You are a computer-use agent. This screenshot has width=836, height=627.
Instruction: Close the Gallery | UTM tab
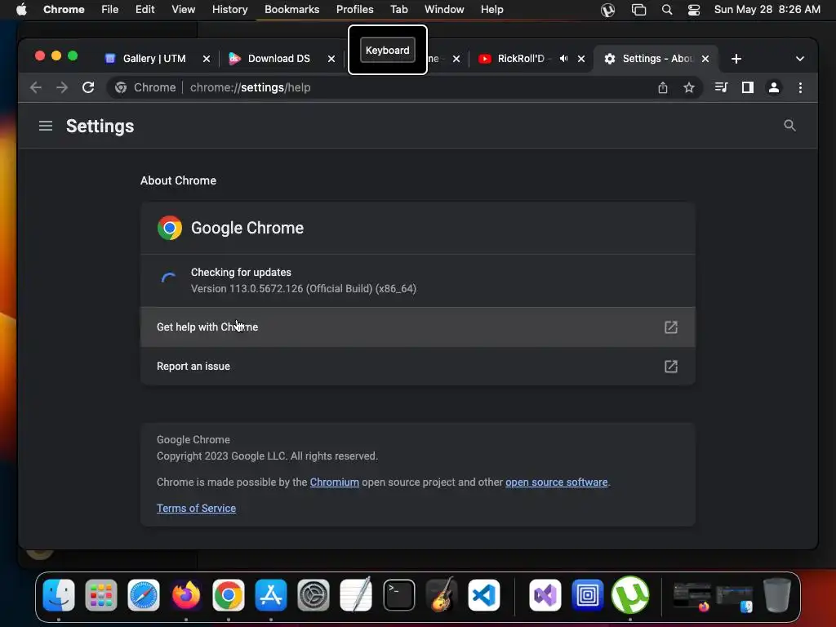pos(207,59)
